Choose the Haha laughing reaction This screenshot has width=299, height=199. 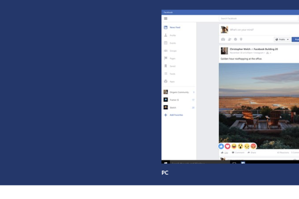coord(234,146)
